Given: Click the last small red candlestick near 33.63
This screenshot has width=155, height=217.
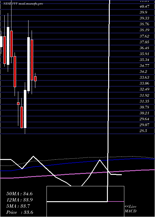Looking at the screenshot, I should tap(35, 79).
